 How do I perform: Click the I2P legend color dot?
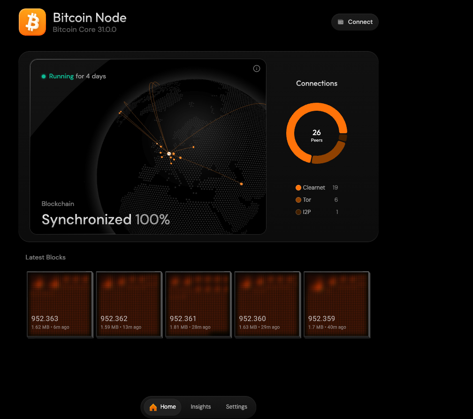298,212
